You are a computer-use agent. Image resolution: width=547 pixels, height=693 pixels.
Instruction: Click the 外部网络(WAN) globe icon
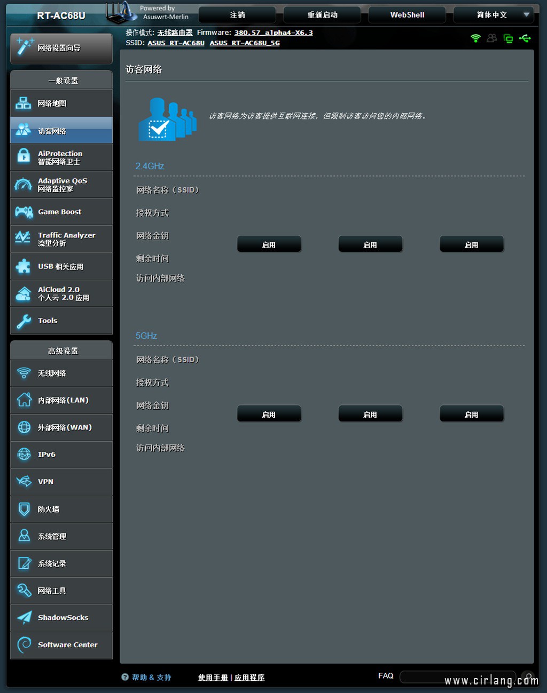pos(24,427)
